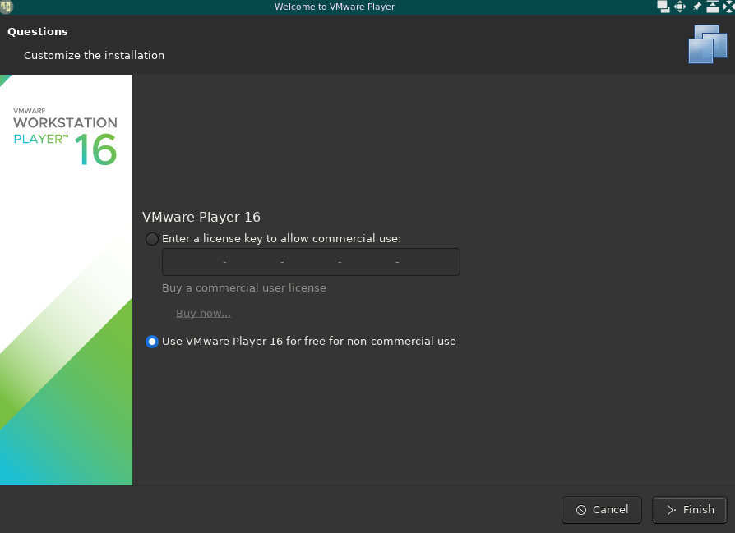The width and height of the screenshot is (735, 533).
Task: Maximize the installer window
Action: [712, 7]
